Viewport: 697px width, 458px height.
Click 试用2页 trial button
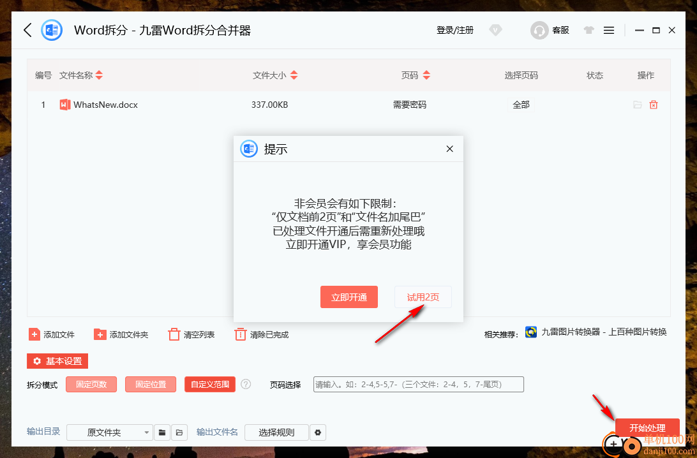click(x=423, y=297)
